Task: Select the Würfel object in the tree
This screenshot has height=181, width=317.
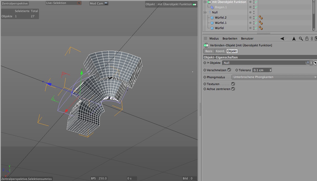Action: (219, 28)
